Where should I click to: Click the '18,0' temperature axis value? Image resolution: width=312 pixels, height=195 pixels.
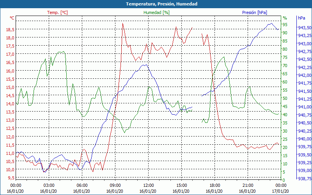(x=10, y=37)
